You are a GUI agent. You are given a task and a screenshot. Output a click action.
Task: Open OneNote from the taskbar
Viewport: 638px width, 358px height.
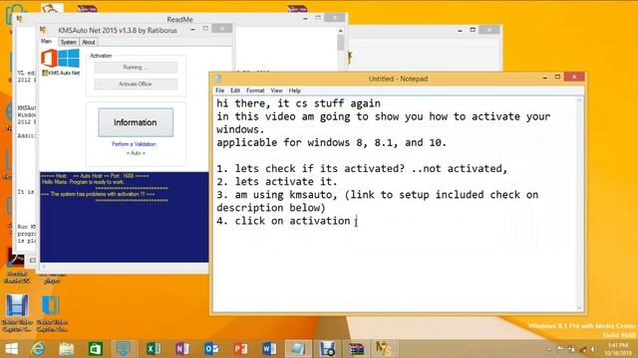pyautogui.click(x=182, y=349)
